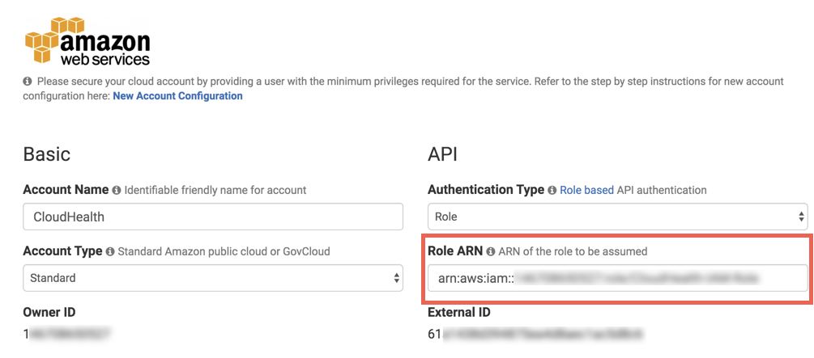
Task: Click 'Standard Amazon public cloud or GovCloud' hint
Action: pos(224,252)
